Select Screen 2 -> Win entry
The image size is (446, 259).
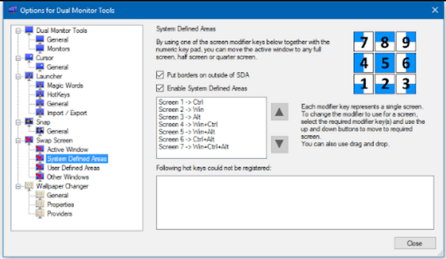[x=181, y=109]
